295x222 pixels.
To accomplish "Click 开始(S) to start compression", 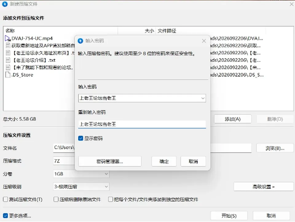I will (x=229, y=216).
